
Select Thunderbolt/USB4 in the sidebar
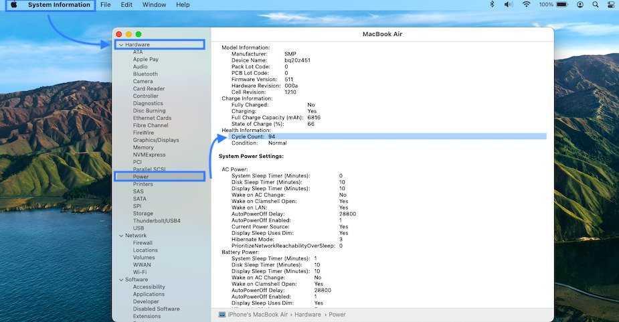(x=157, y=221)
